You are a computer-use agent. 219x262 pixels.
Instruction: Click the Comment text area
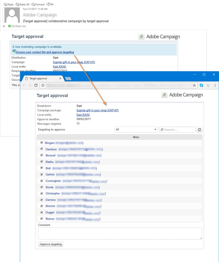click(x=120, y=234)
